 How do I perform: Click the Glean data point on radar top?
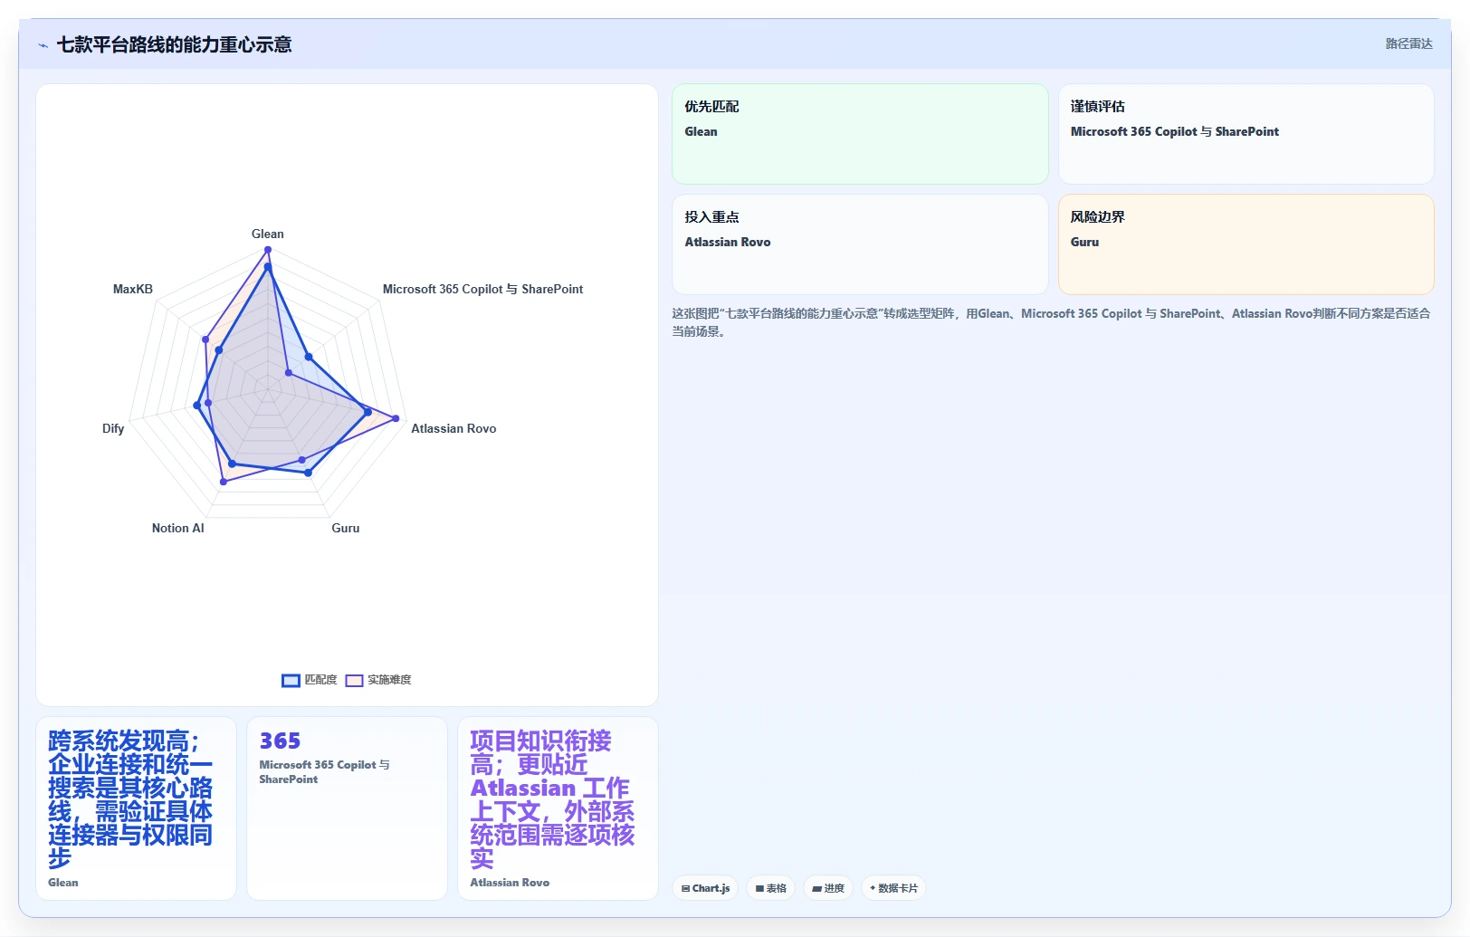click(267, 248)
